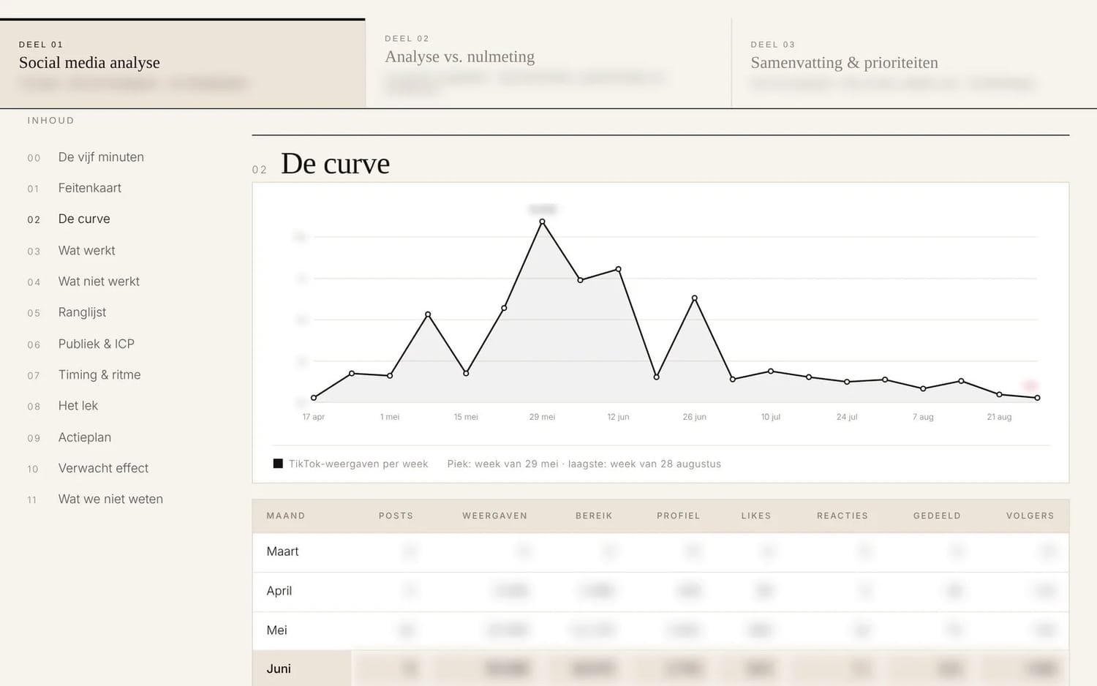Click the 'De curve' chart heading
The width and height of the screenshot is (1097, 686).
[335, 164]
